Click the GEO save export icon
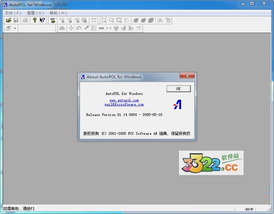Image resolution: width=274 pixels, height=214 pixels. point(77,20)
